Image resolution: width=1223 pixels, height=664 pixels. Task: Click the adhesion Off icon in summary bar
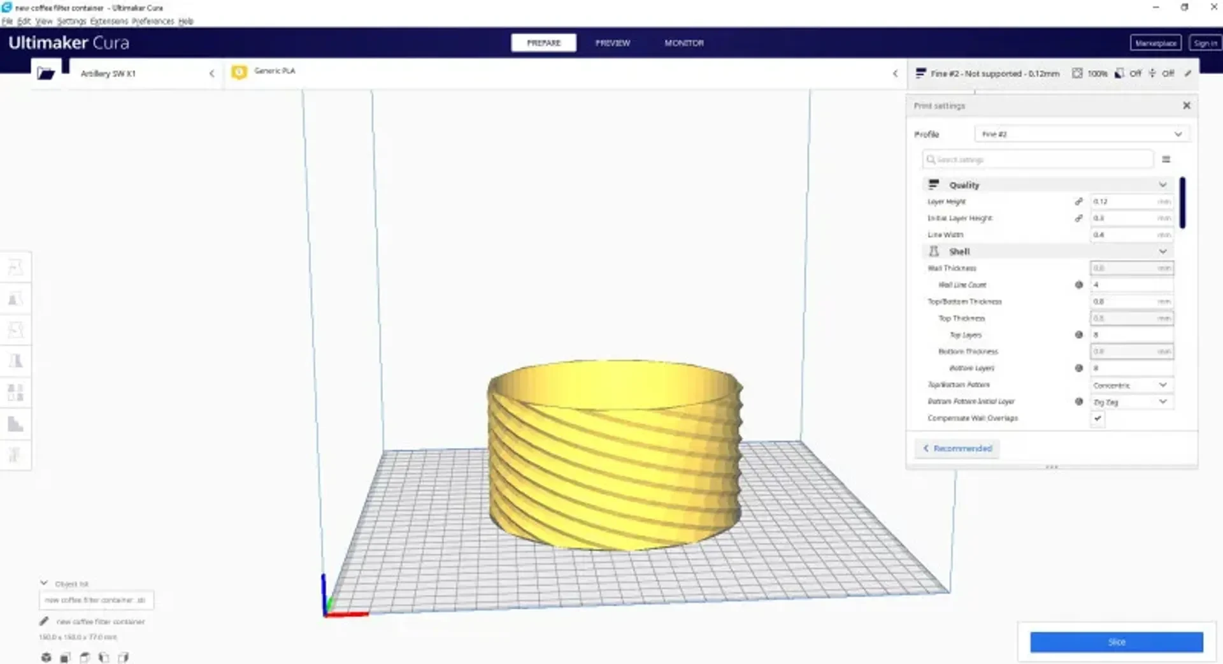click(1152, 73)
